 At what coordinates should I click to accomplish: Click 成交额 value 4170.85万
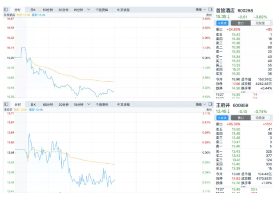click(264, 178)
